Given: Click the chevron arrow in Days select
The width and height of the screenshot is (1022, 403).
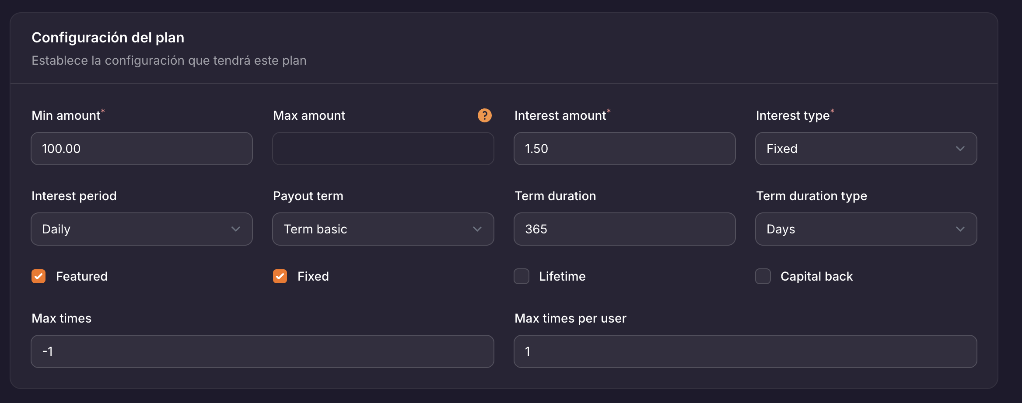Looking at the screenshot, I should 960,229.
